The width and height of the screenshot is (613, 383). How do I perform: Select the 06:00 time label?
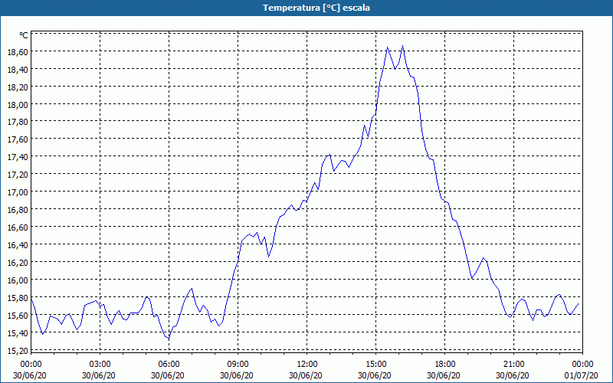point(169,365)
